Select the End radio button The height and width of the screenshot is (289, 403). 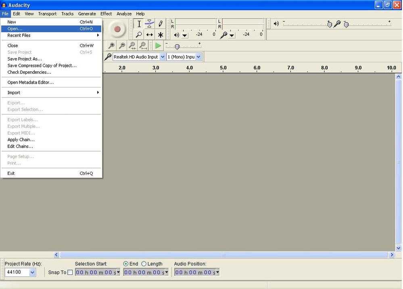coord(126,264)
